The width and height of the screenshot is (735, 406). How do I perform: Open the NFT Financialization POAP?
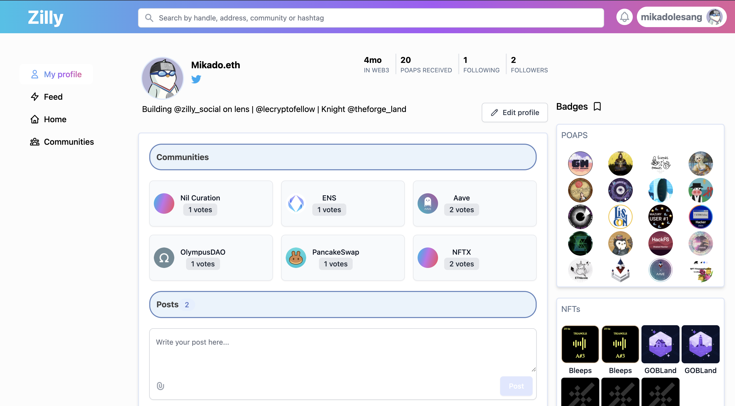click(x=700, y=270)
